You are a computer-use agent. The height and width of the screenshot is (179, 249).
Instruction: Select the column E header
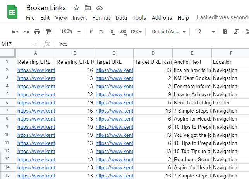(x=192, y=53)
